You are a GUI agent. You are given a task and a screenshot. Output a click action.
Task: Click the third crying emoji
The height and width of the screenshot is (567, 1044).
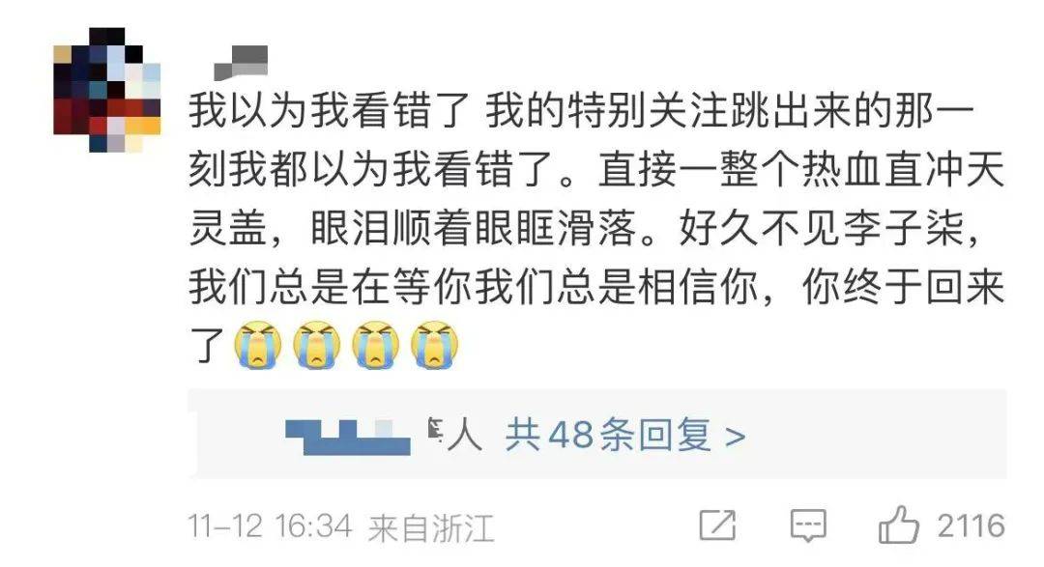tap(376, 345)
